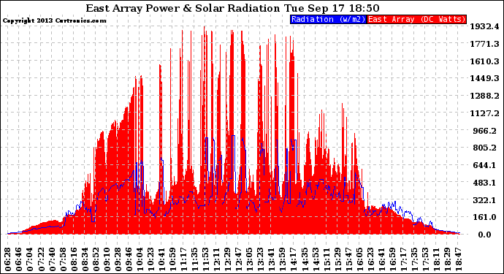Click the 10:41 time label
The width and height of the screenshot is (504, 274).
pos(161,259)
